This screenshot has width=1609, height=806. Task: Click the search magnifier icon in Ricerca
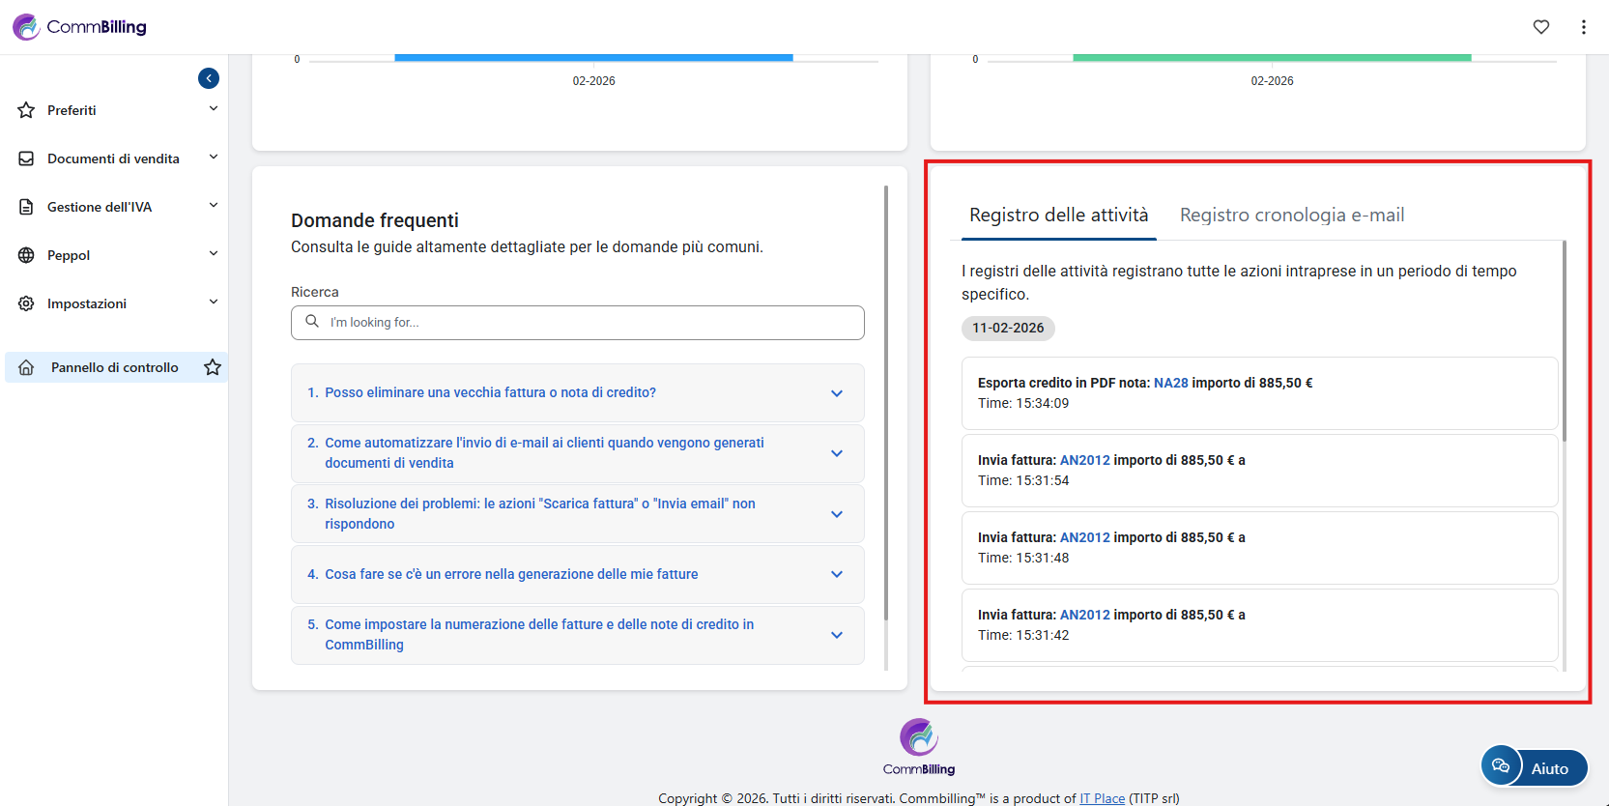click(x=312, y=322)
